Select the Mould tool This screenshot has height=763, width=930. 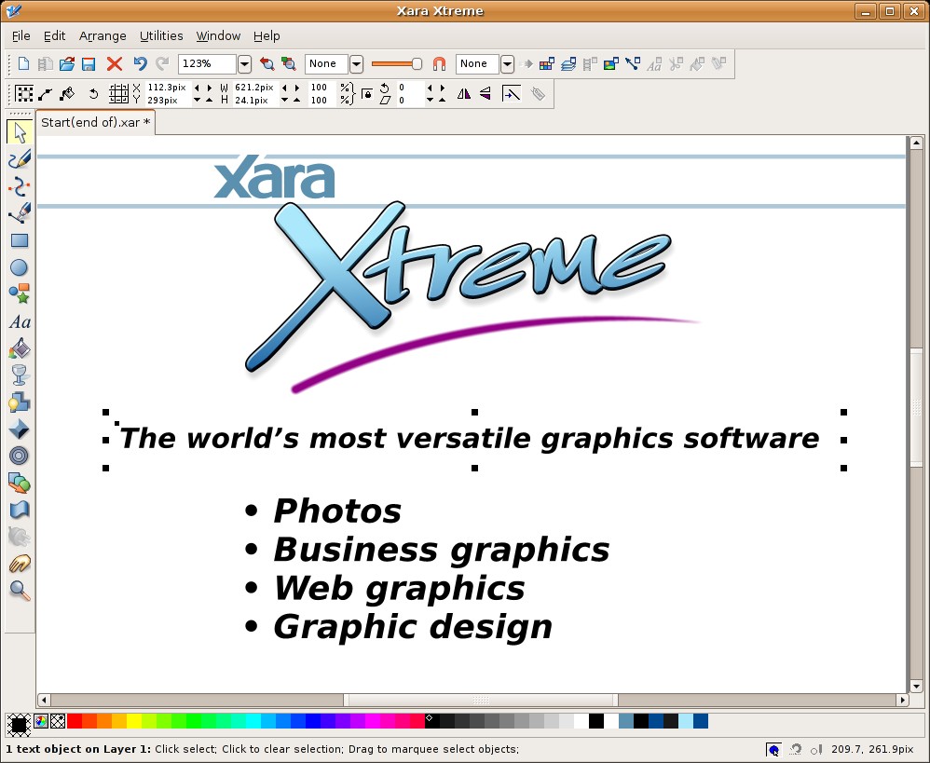pyautogui.click(x=20, y=510)
